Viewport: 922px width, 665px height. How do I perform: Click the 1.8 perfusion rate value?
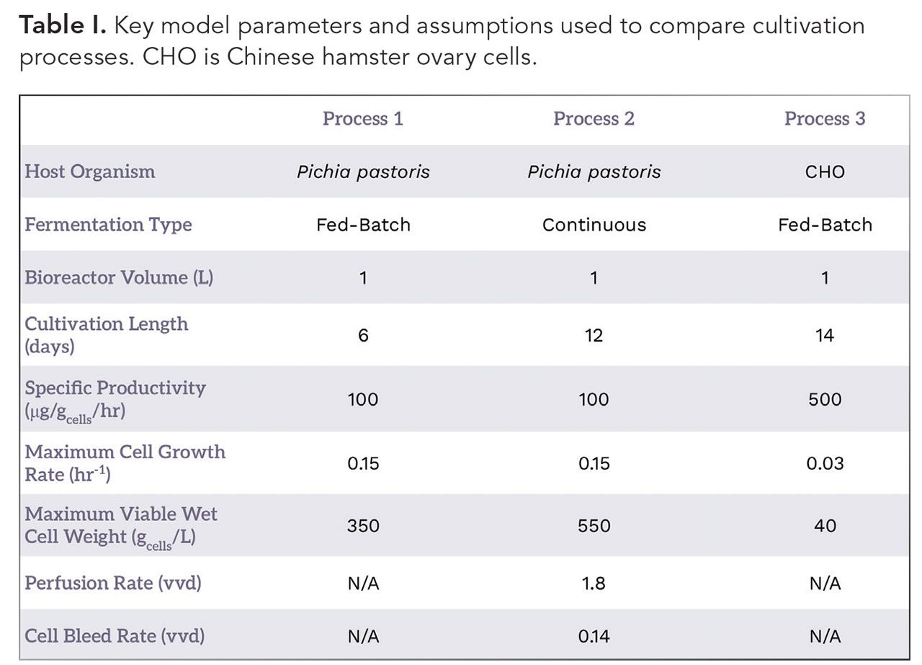[594, 583]
